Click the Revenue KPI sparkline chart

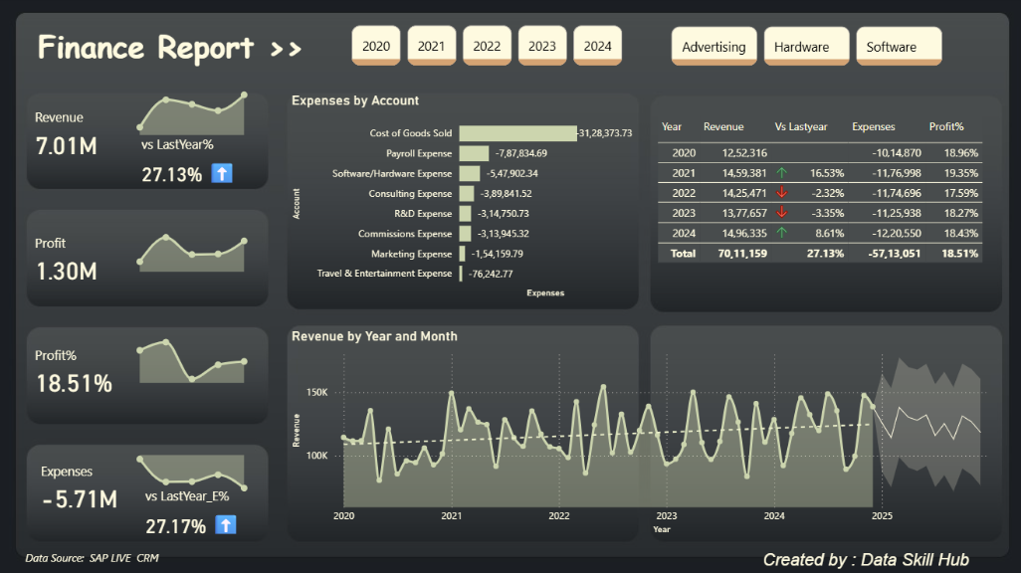(192, 114)
